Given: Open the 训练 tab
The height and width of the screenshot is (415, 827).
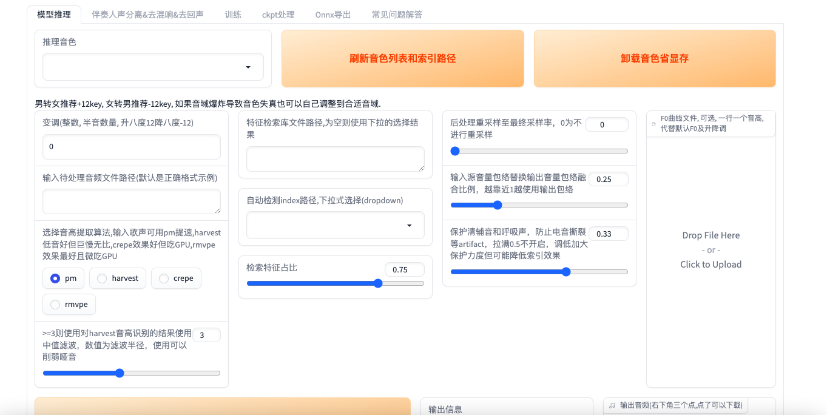Looking at the screenshot, I should 233,14.
